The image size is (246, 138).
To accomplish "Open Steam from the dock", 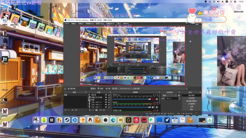I will click(67, 120).
